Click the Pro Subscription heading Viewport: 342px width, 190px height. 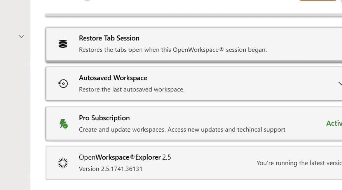(104, 118)
